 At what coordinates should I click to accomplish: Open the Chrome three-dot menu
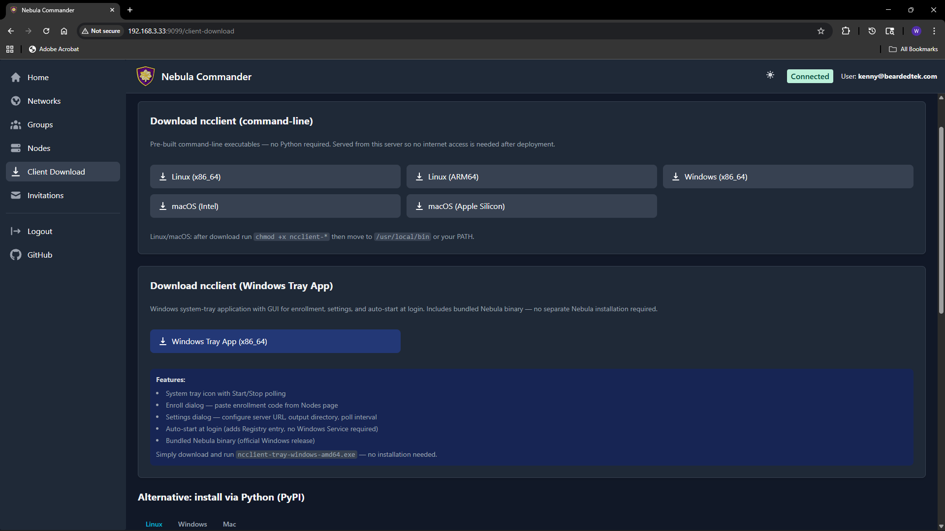pos(934,30)
